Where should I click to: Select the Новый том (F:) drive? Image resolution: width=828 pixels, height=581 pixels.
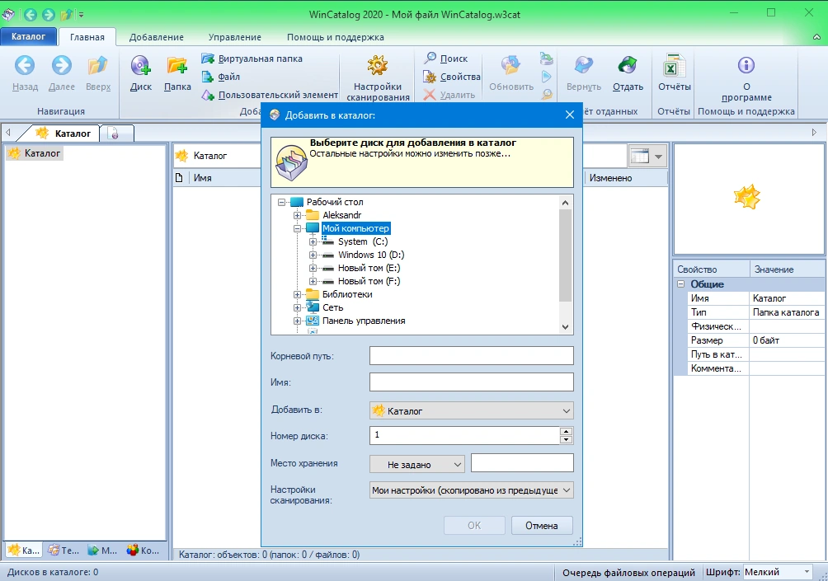[x=369, y=281]
